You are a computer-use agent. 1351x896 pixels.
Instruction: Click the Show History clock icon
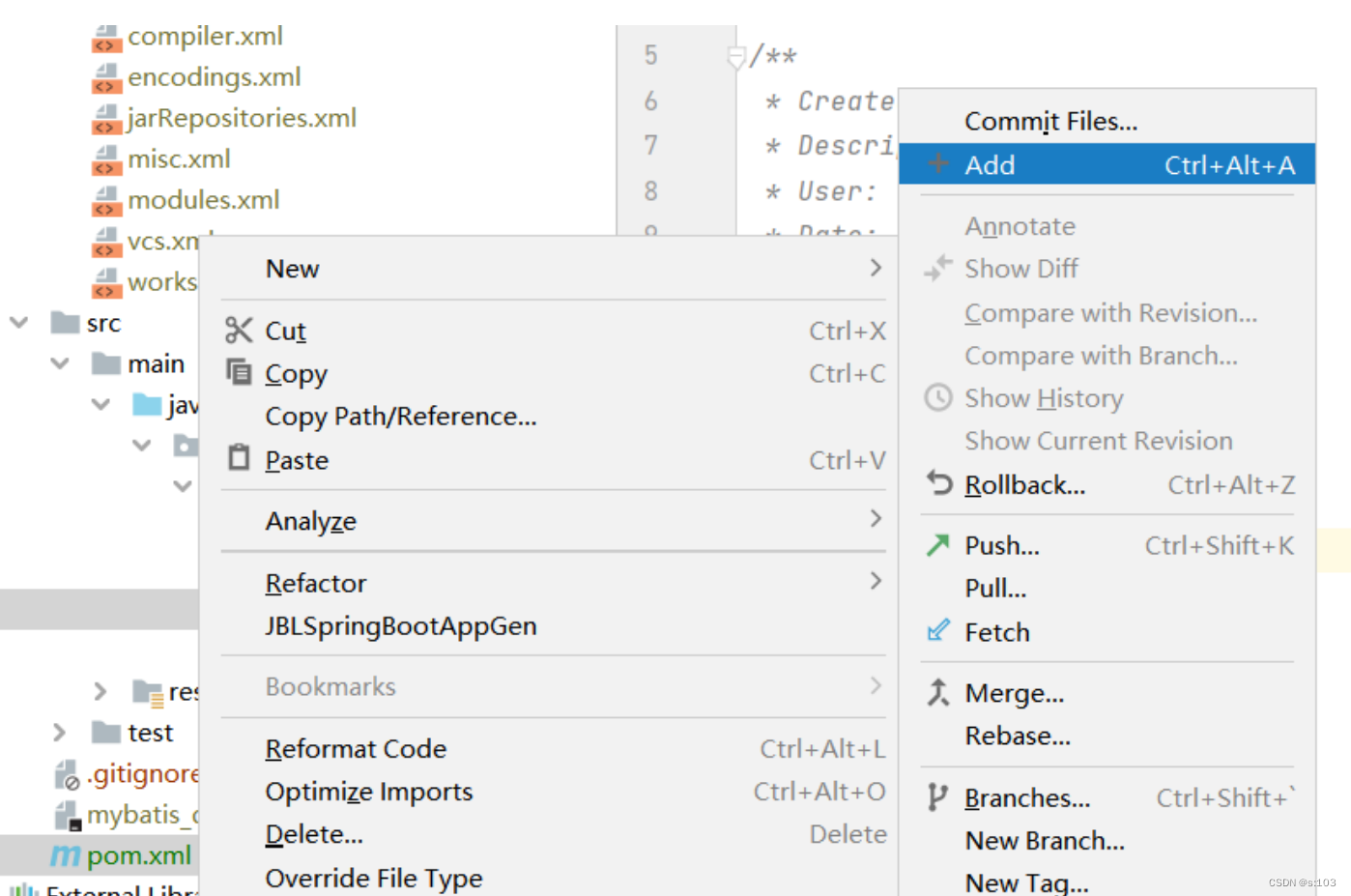(x=938, y=397)
